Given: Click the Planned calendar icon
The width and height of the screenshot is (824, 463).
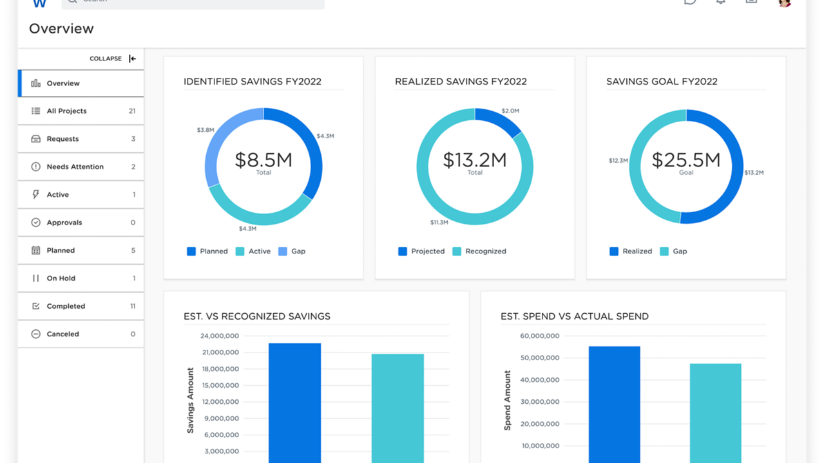Looking at the screenshot, I should click(x=36, y=250).
